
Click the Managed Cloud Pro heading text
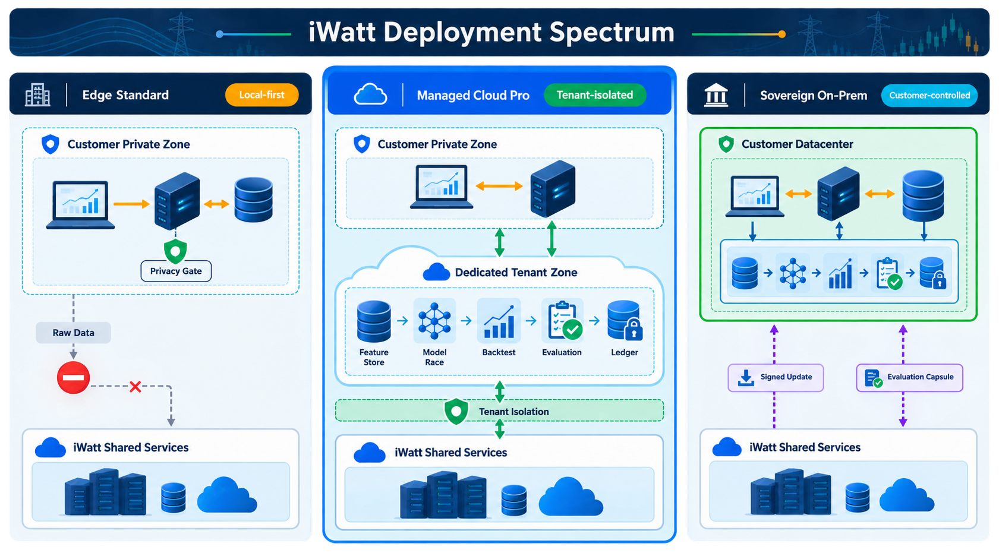[x=473, y=95]
